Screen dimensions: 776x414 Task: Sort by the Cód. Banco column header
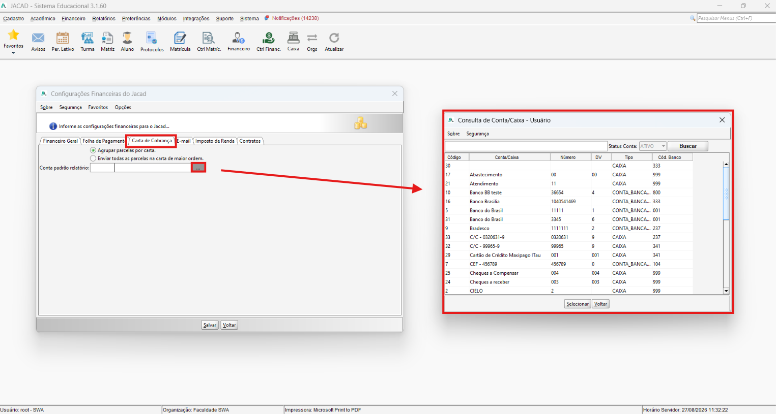[672, 157]
